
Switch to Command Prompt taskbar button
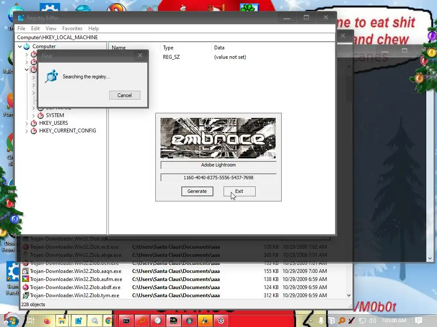[x=126, y=321]
